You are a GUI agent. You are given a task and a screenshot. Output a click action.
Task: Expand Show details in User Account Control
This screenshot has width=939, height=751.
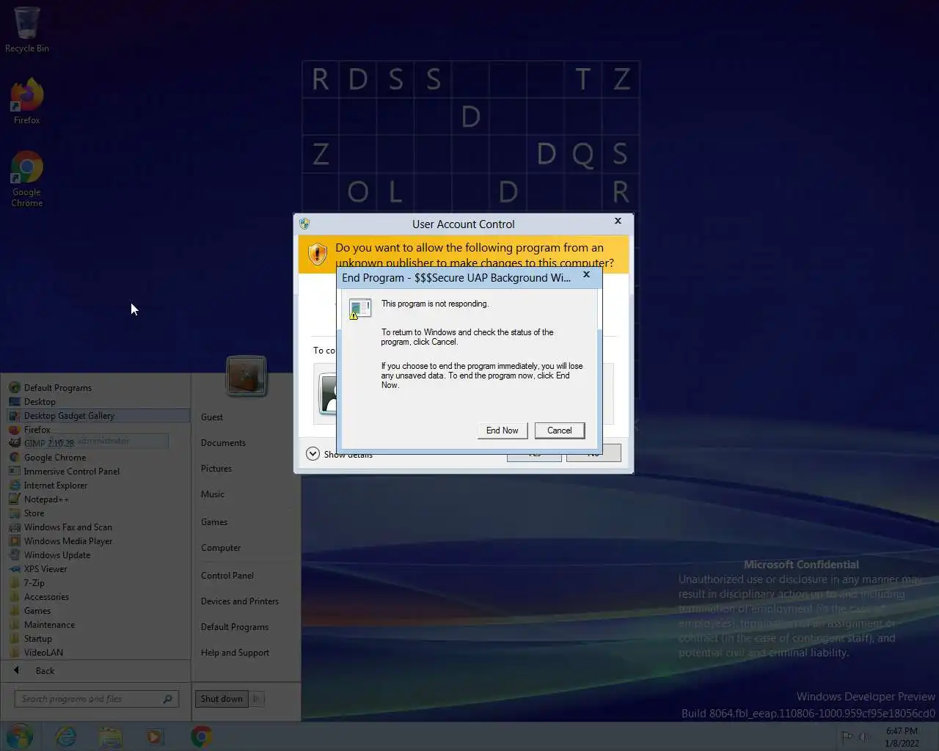coord(340,454)
